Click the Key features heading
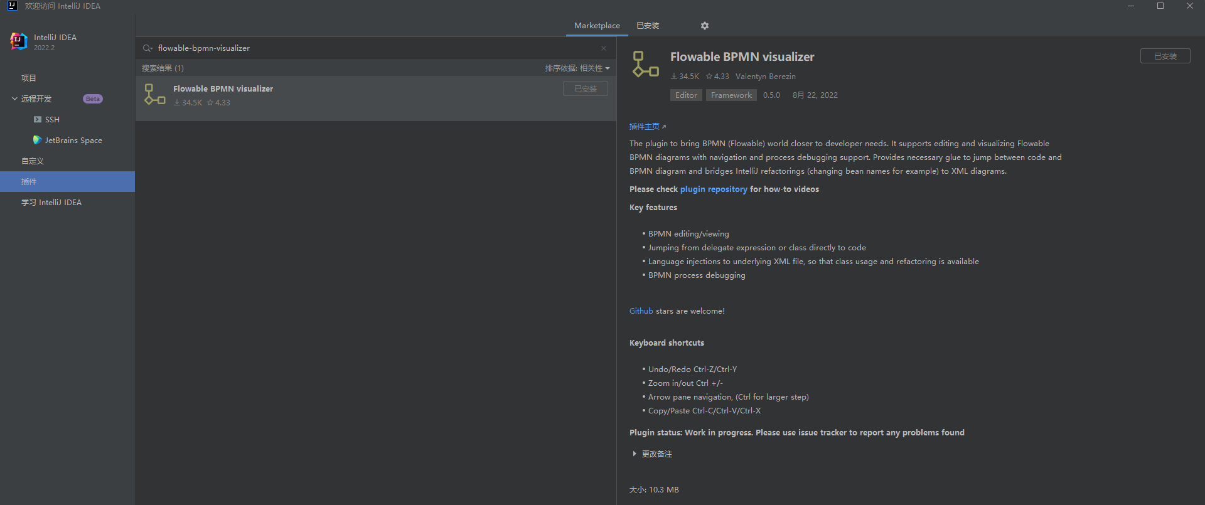 (x=653, y=207)
